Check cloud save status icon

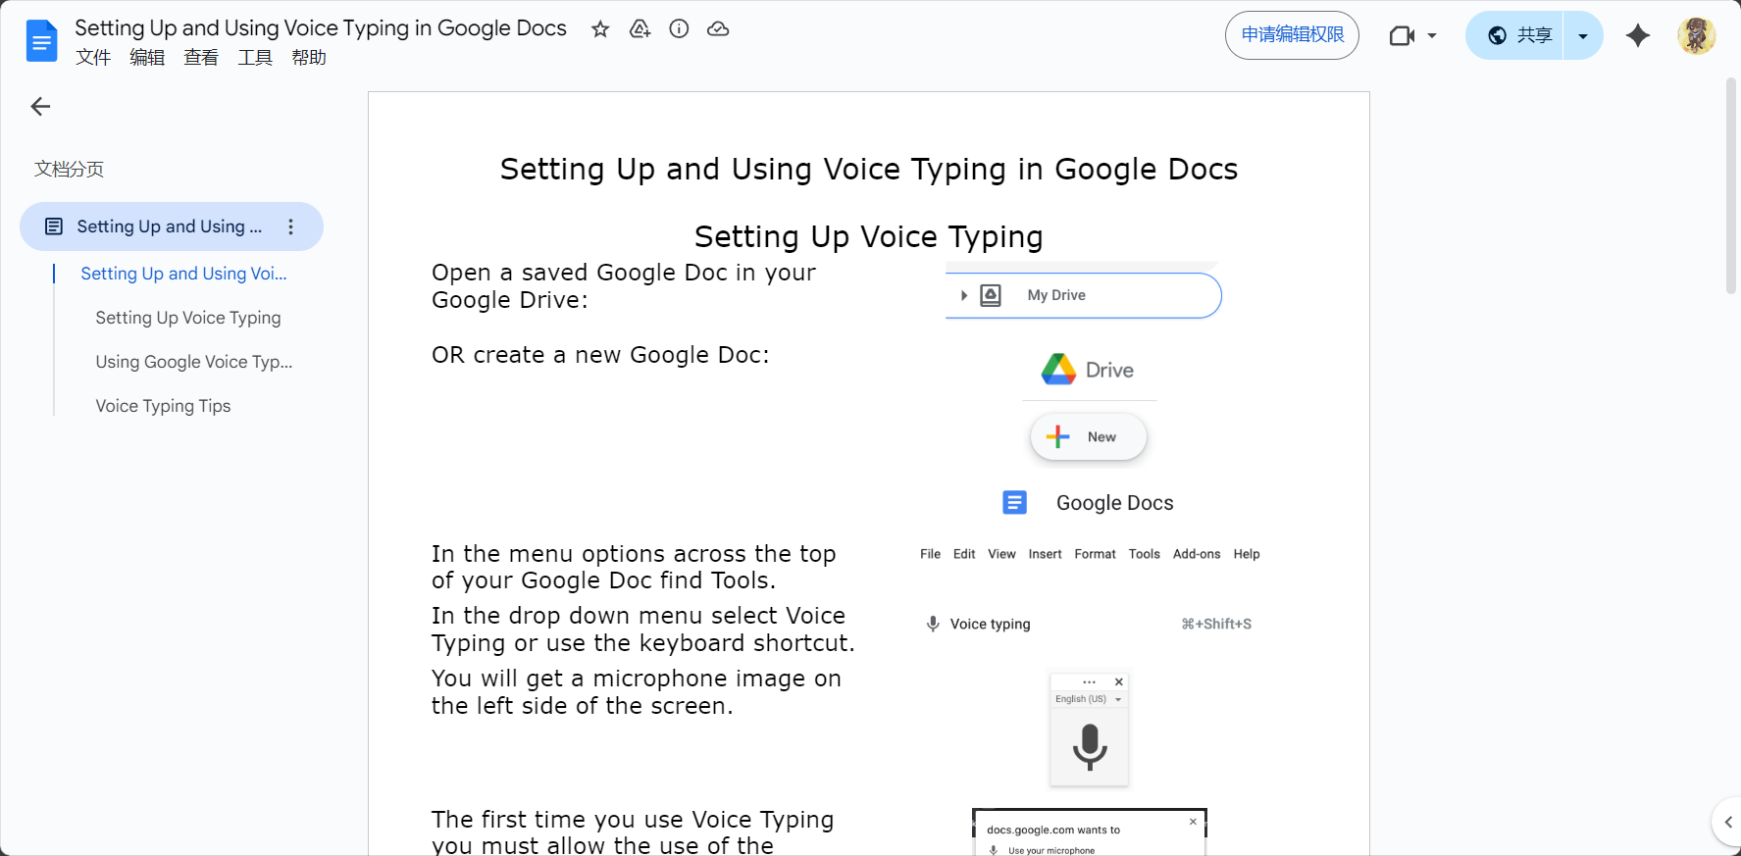(x=718, y=29)
